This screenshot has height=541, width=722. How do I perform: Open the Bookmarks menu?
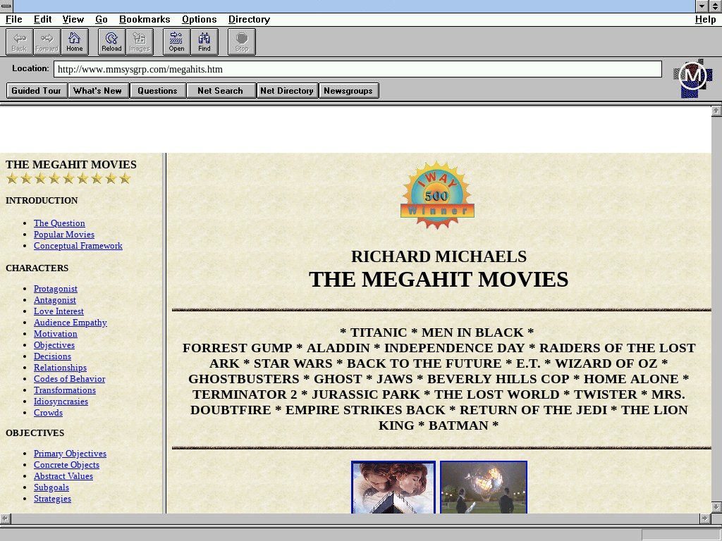pos(145,20)
